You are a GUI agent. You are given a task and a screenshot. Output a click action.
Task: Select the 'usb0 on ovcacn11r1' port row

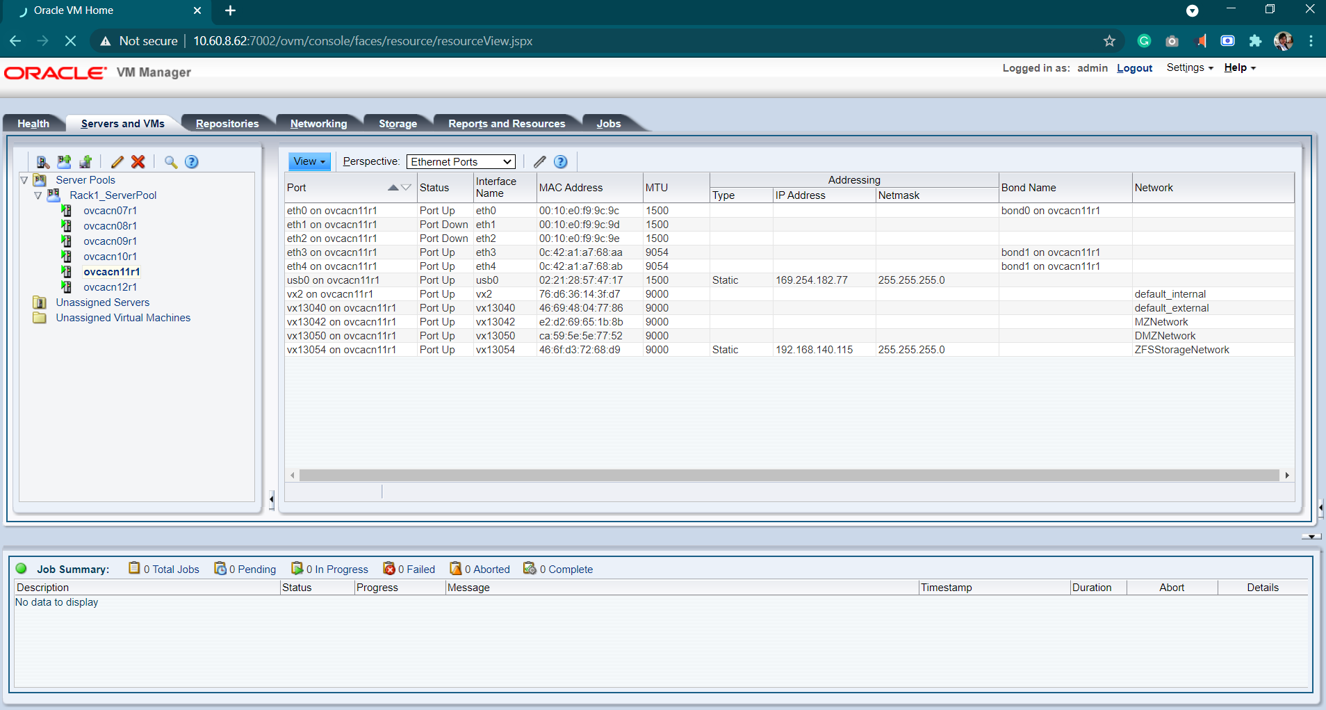(x=789, y=280)
